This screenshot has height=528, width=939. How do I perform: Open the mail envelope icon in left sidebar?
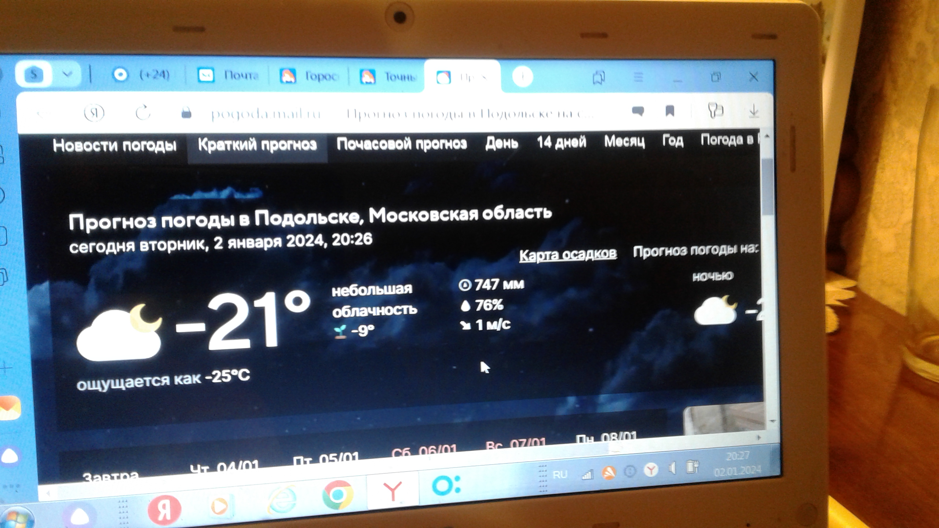pyautogui.click(x=10, y=408)
